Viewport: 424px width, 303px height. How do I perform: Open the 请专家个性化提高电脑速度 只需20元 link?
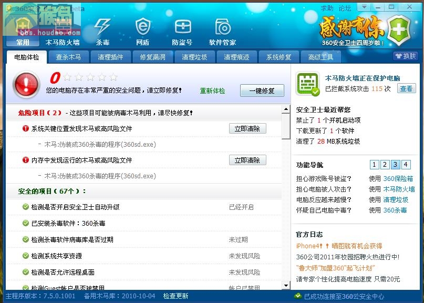click(348, 279)
